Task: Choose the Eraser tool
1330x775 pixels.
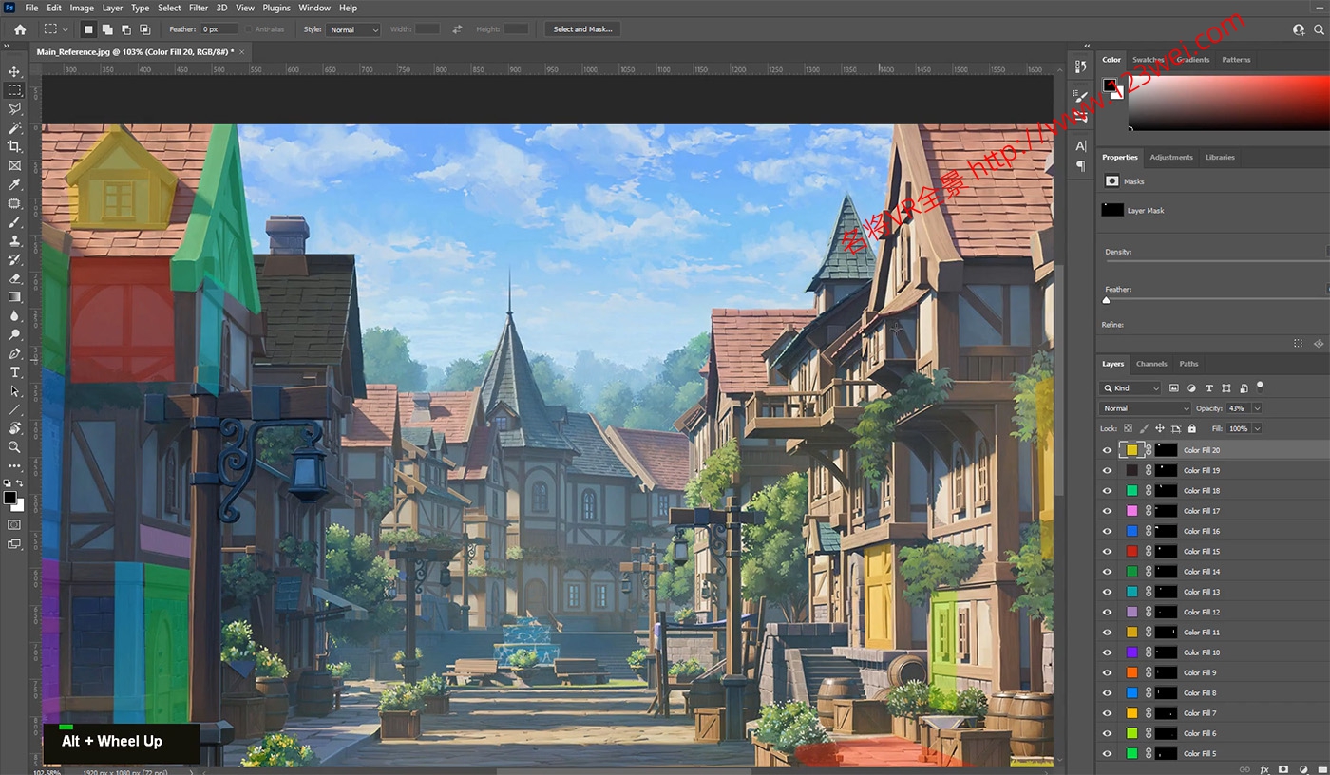Action: (x=14, y=278)
